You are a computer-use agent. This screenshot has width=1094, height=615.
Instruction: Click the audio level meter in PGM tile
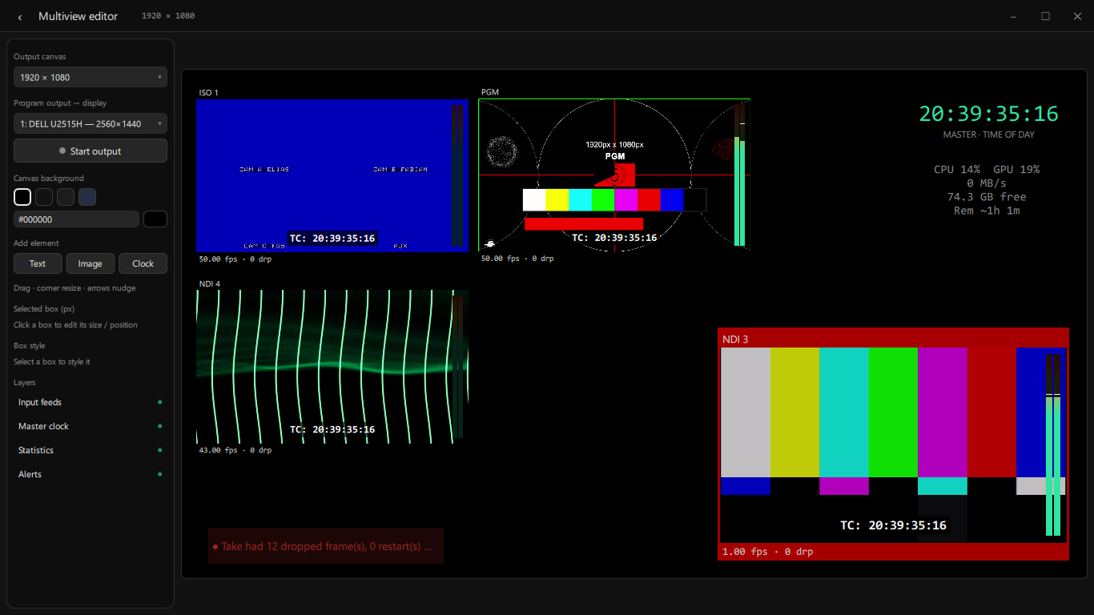[740, 175]
